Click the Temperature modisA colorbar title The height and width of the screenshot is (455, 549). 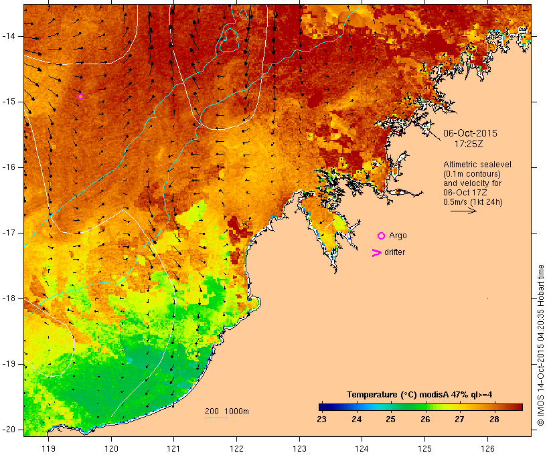click(x=420, y=395)
